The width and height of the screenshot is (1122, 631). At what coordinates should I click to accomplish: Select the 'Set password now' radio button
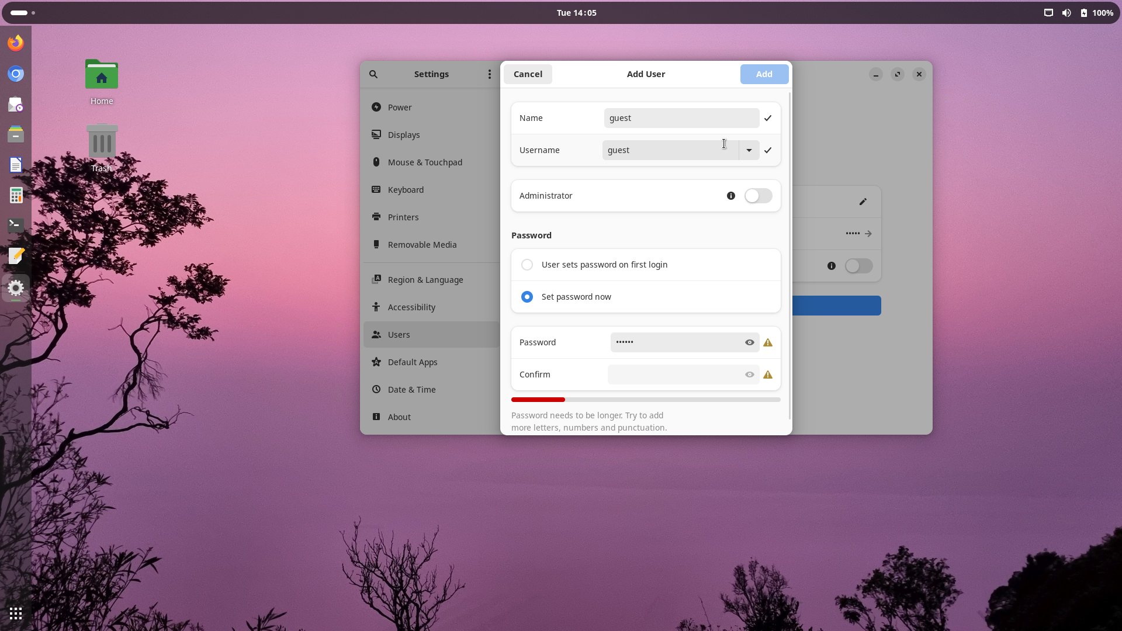pos(527,297)
